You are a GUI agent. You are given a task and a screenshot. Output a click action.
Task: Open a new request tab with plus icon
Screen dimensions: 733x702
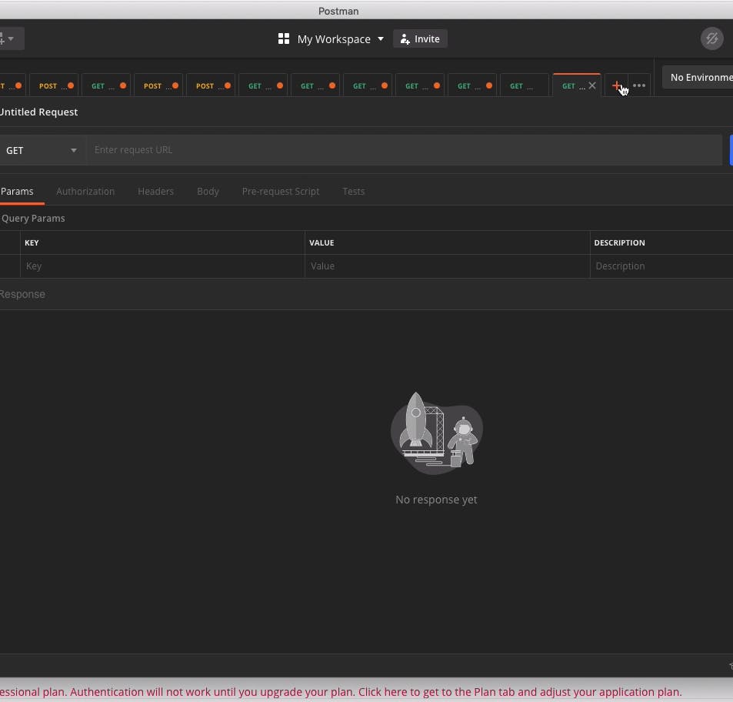616,85
